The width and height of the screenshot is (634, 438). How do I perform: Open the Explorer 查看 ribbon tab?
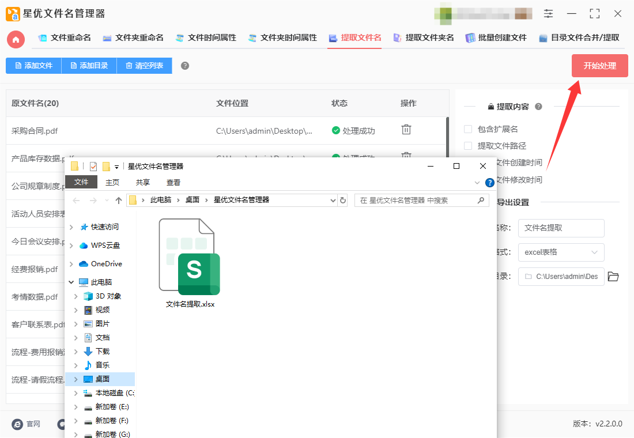173,182
